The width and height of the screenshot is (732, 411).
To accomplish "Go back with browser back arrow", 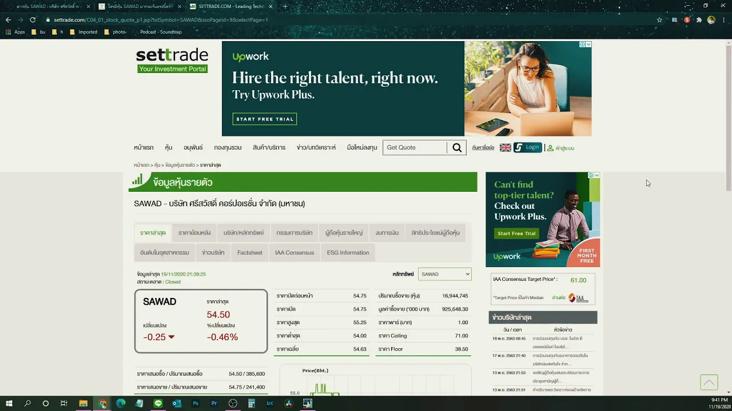I will (8, 19).
